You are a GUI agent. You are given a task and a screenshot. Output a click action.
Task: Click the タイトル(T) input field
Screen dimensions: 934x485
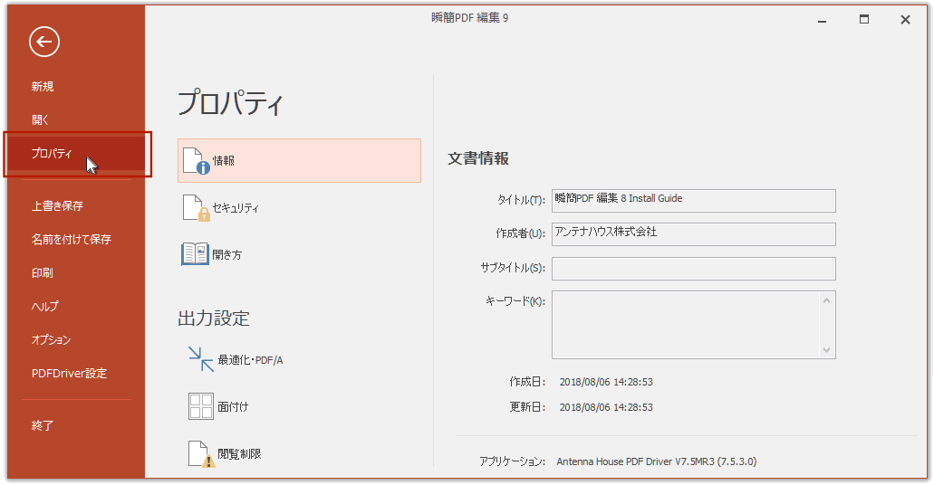click(693, 201)
